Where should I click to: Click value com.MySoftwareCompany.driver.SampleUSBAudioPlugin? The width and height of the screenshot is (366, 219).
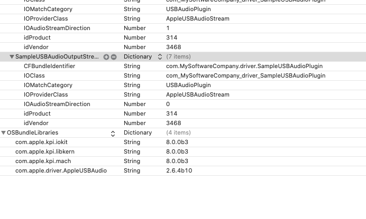[244, 66]
